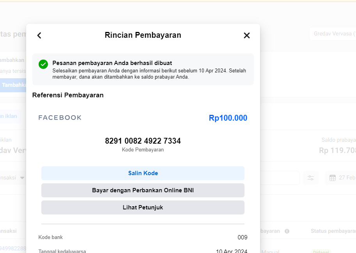Image resolution: width=356 pixels, height=253 pixels.
Task: Click Bayar dengan Perbankan Online BNI
Action: coord(143,190)
